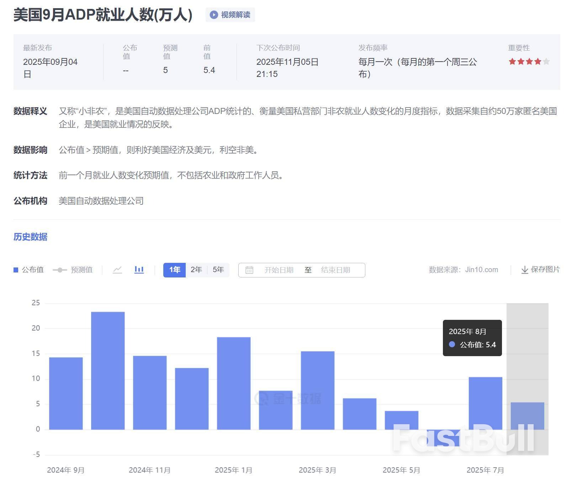Screen dimensions: 566x489
Task: Open the 历史数据 section heading
Action: [30, 237]
